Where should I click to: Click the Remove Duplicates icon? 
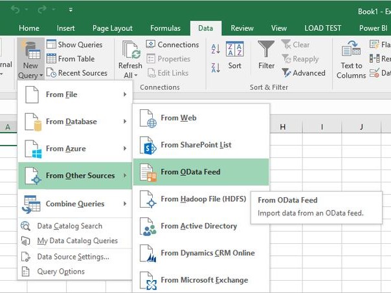[x=374, y=59]
